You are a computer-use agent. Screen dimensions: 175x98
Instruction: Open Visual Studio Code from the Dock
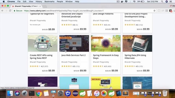point(118,93)
